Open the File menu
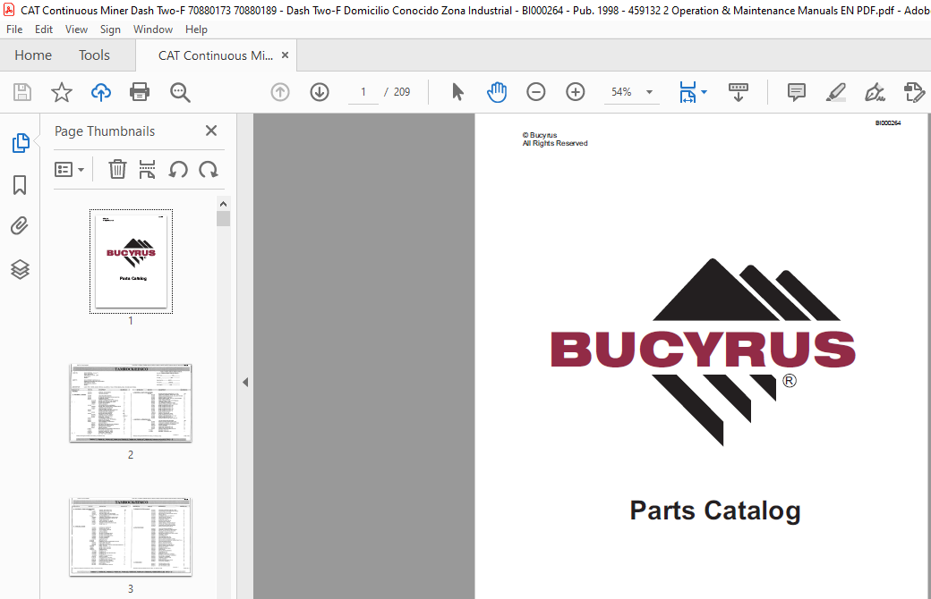The width and height of the screenshot is (931, 599). (14, 30)
